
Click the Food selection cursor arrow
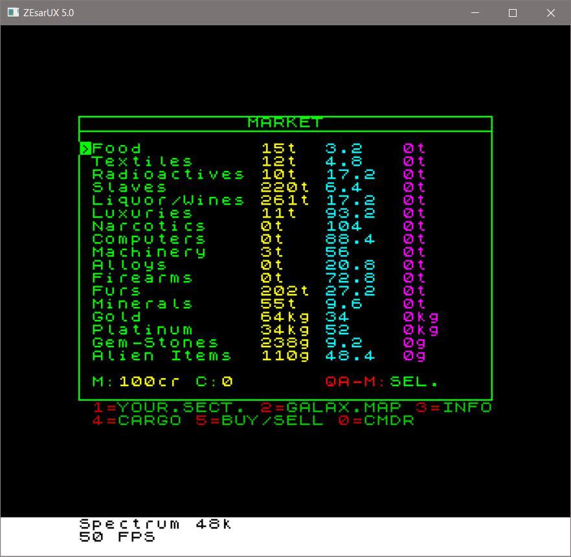coord(85,148)
